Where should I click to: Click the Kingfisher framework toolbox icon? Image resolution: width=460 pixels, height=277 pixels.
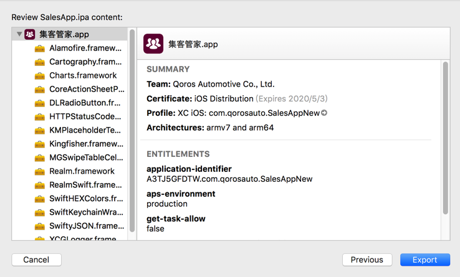[x=40, y=144]
